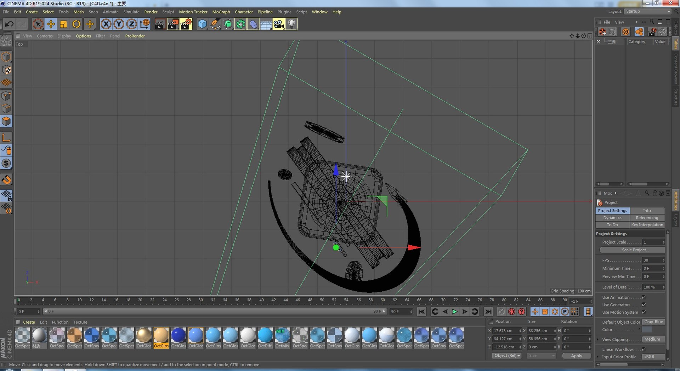The height and width of the screenshot is (371, 680).
Task: Click the Apply coordinates button
Action: [x=577, y=356]
